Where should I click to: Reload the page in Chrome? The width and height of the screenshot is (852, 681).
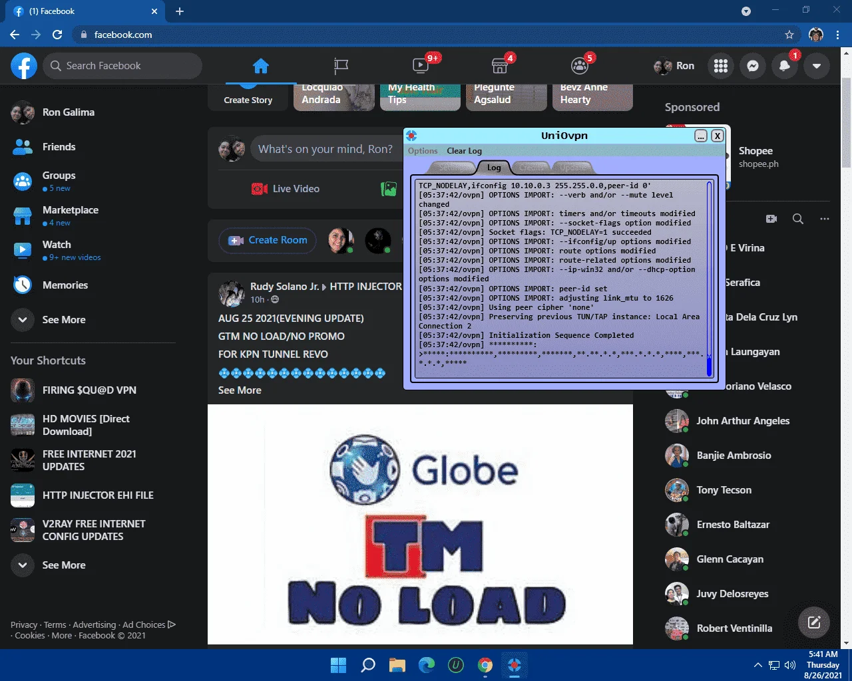57,35
